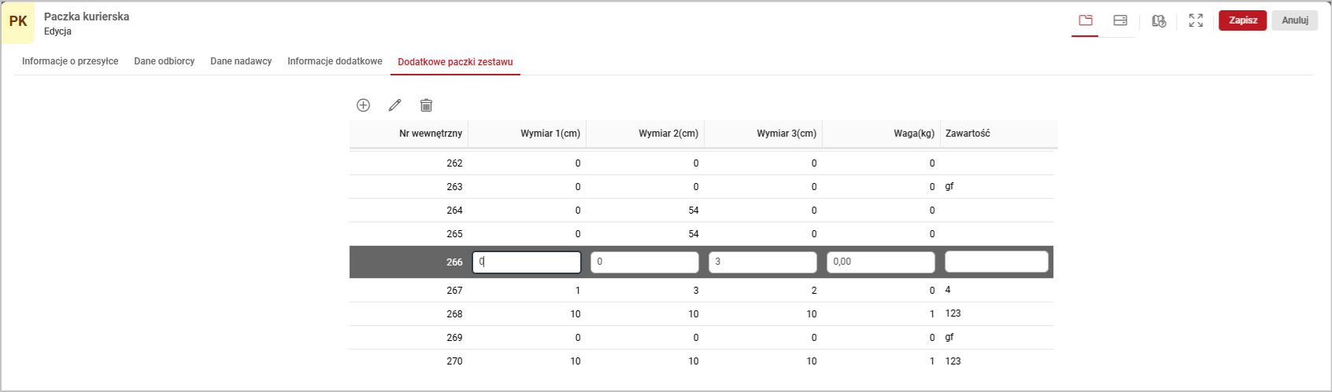The height and width of the screenshot is (392, 1332).
Task: Click Zawartość value 123 in row 270
Action: coord(953,361)
